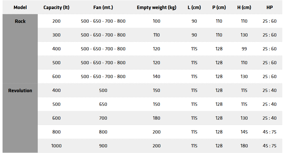Click the 180 empty weight cell

157,118
